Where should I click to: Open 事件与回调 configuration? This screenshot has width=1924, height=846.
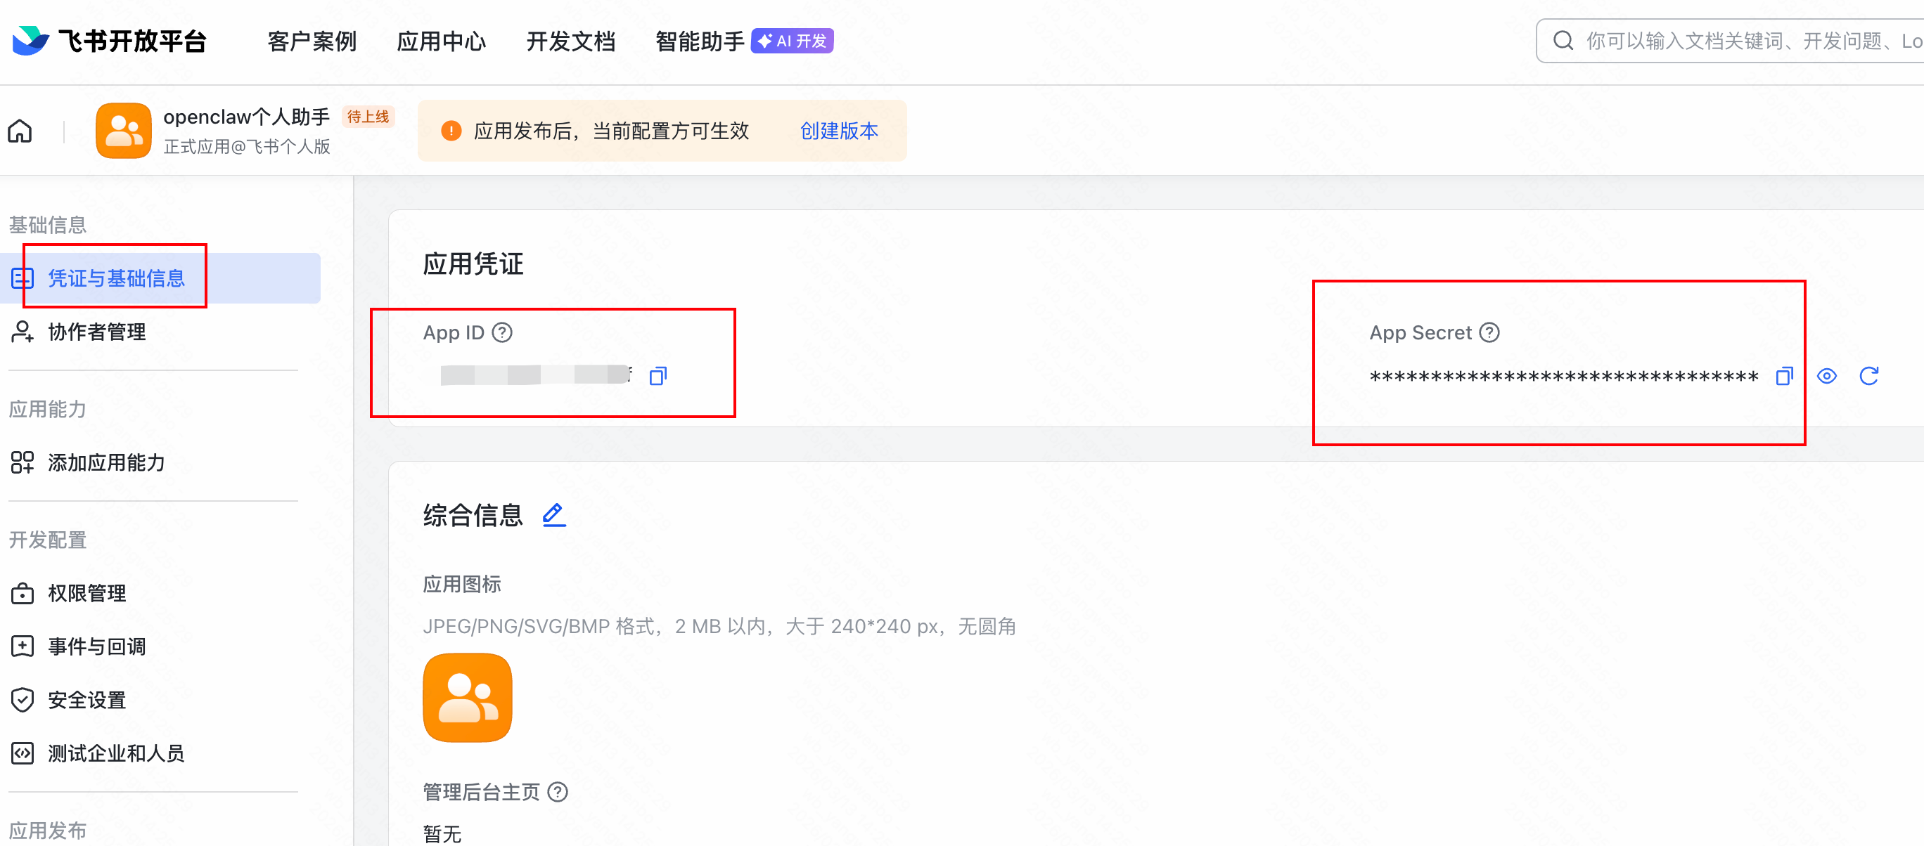coord(96,646)
